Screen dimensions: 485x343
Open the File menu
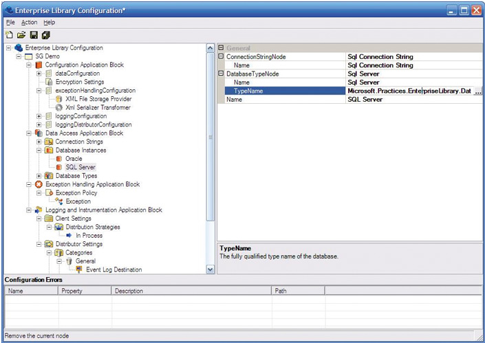pos(10,23)
